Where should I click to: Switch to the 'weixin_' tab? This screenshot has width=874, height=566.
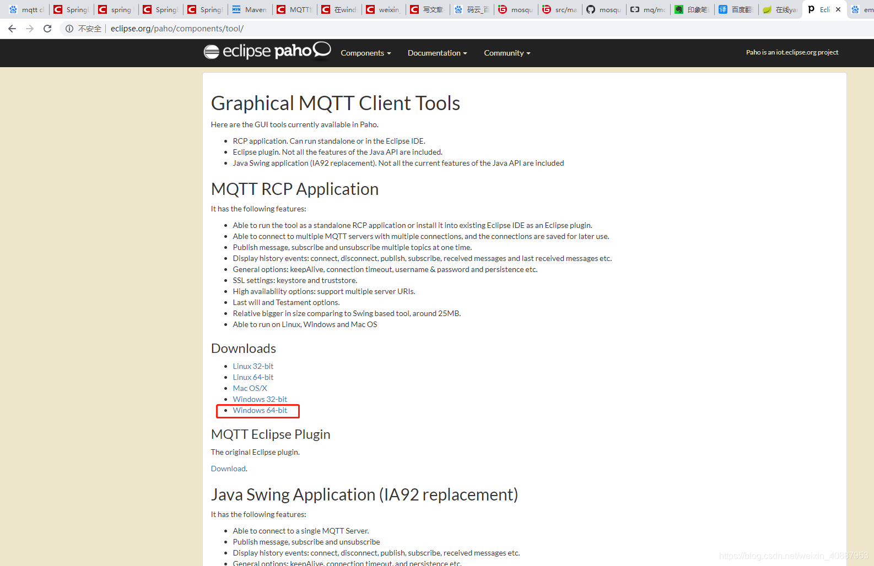tap(383, 9)
